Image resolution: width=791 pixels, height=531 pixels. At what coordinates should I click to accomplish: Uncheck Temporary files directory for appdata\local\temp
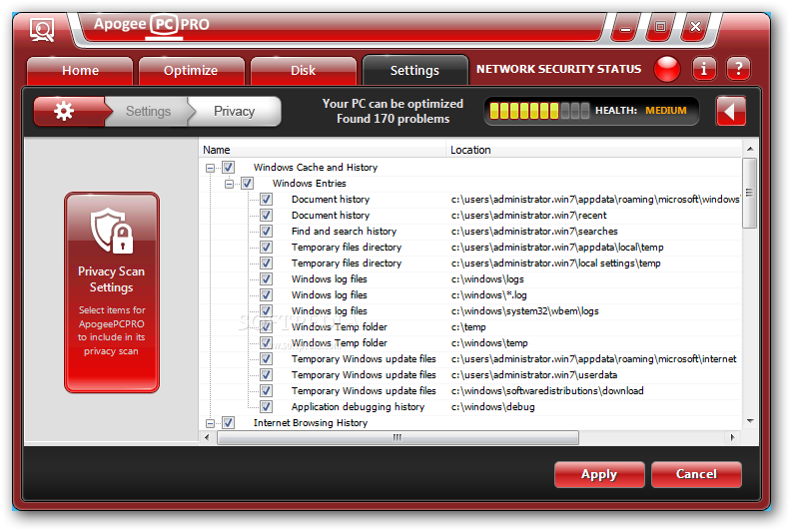(266, 248)
